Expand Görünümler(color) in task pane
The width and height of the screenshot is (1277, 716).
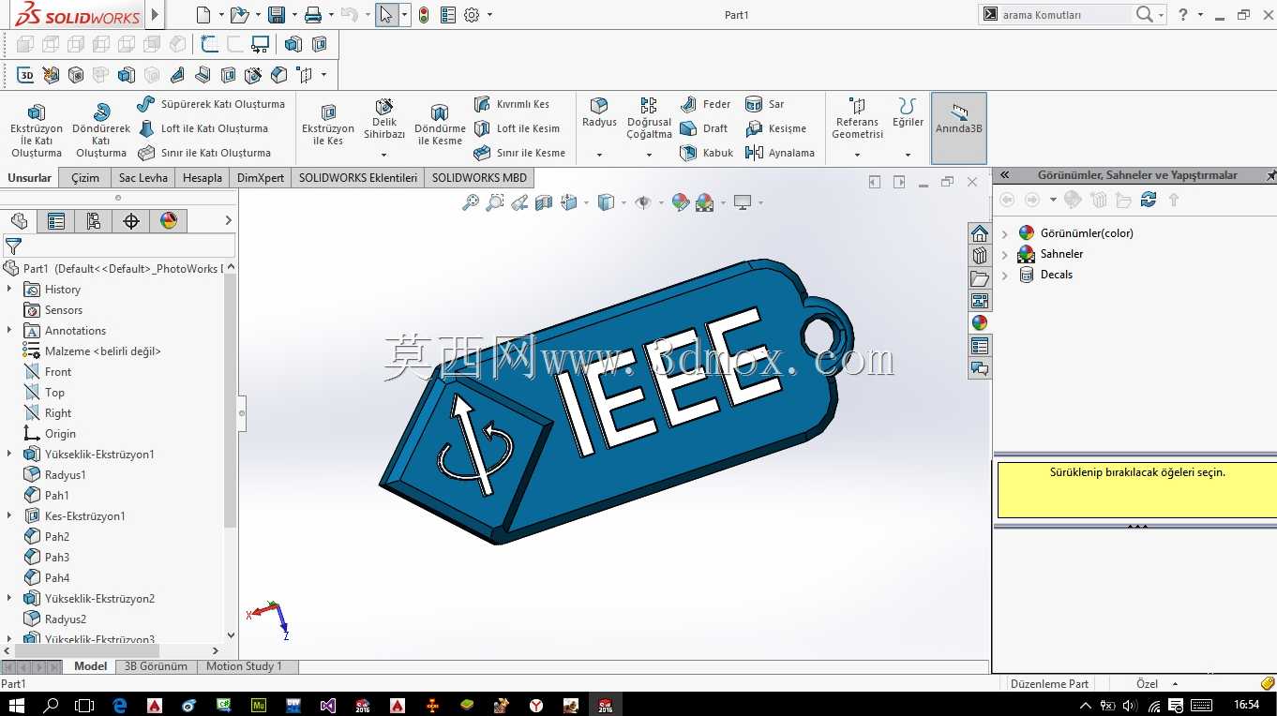[1005, 233]
